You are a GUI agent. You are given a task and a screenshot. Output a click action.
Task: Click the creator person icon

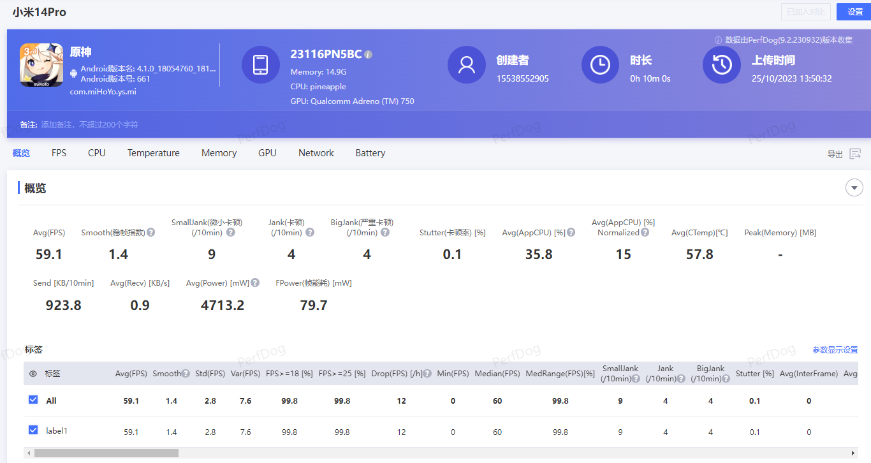(467, 65)
